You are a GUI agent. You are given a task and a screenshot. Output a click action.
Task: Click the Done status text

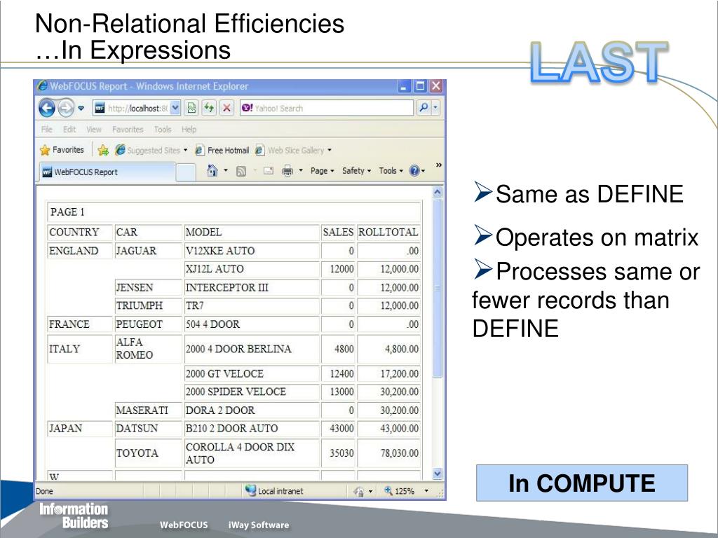[x=44, y=491]
